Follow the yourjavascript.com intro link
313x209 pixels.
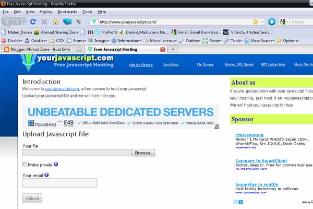pyautogui.click(x=62, y=89)
